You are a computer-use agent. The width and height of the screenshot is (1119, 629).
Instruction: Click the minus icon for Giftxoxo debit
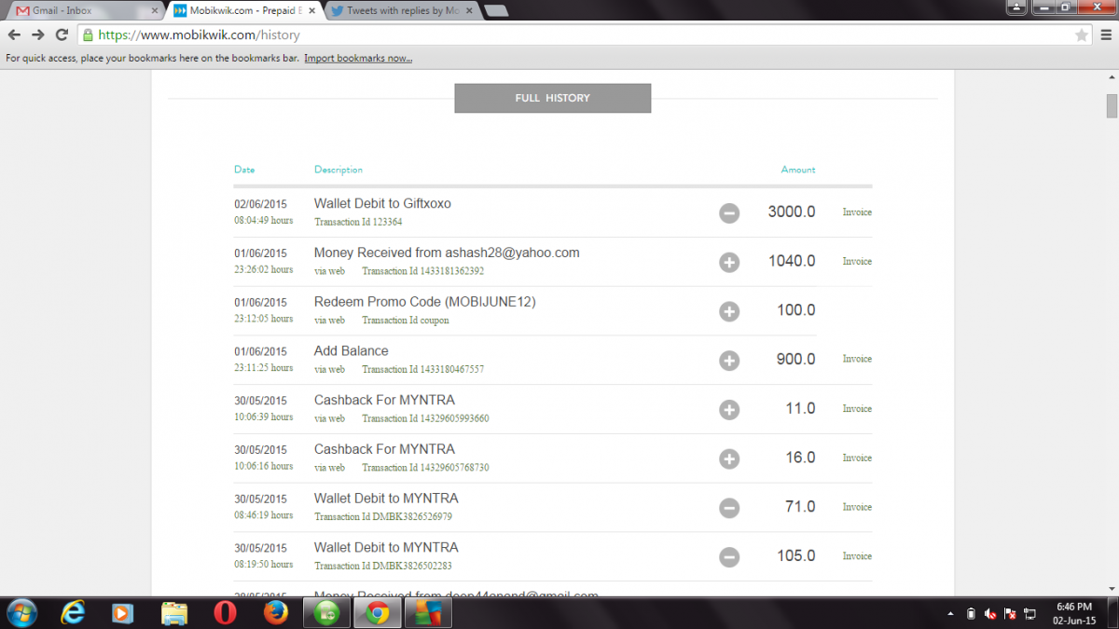click(729, 213)
